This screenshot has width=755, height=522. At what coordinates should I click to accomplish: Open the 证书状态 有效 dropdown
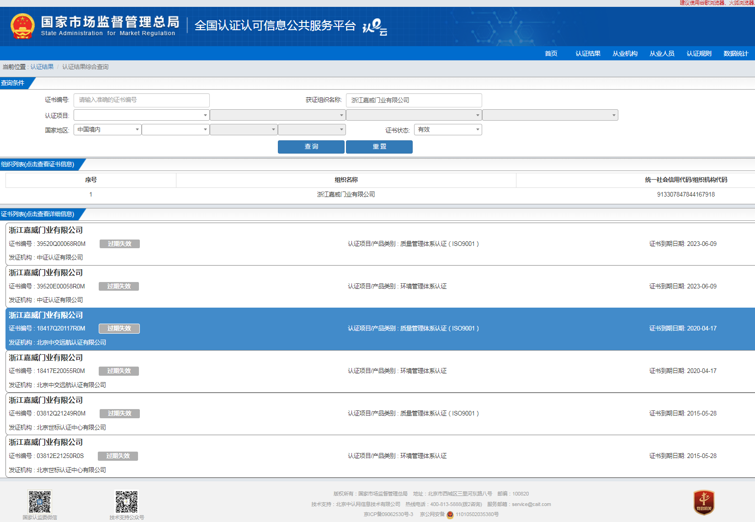pos(448,130)
